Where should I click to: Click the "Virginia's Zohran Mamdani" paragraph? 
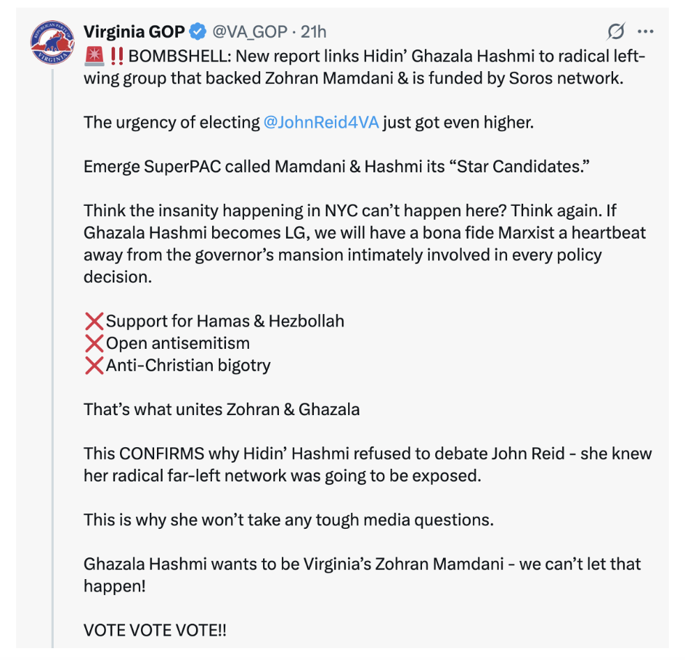[361, 564]
